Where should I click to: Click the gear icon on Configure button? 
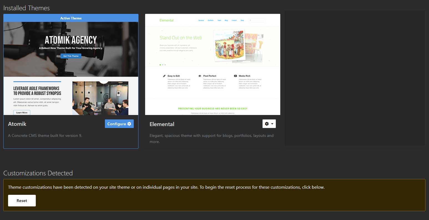pos(129,124)
